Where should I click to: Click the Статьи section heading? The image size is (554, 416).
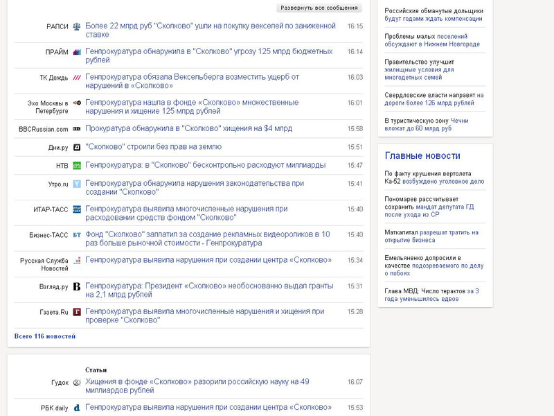point(96,370)
